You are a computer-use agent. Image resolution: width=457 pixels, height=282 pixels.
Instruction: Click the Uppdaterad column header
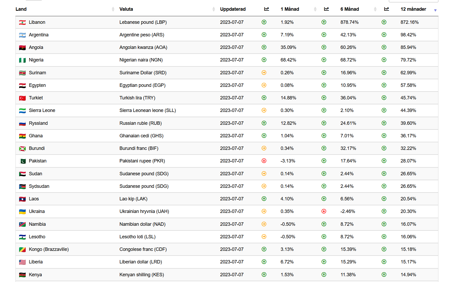pos(233,9)
